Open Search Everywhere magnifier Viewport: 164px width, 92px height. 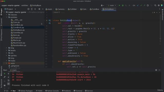pyautogui.click(x=155, y=5)
